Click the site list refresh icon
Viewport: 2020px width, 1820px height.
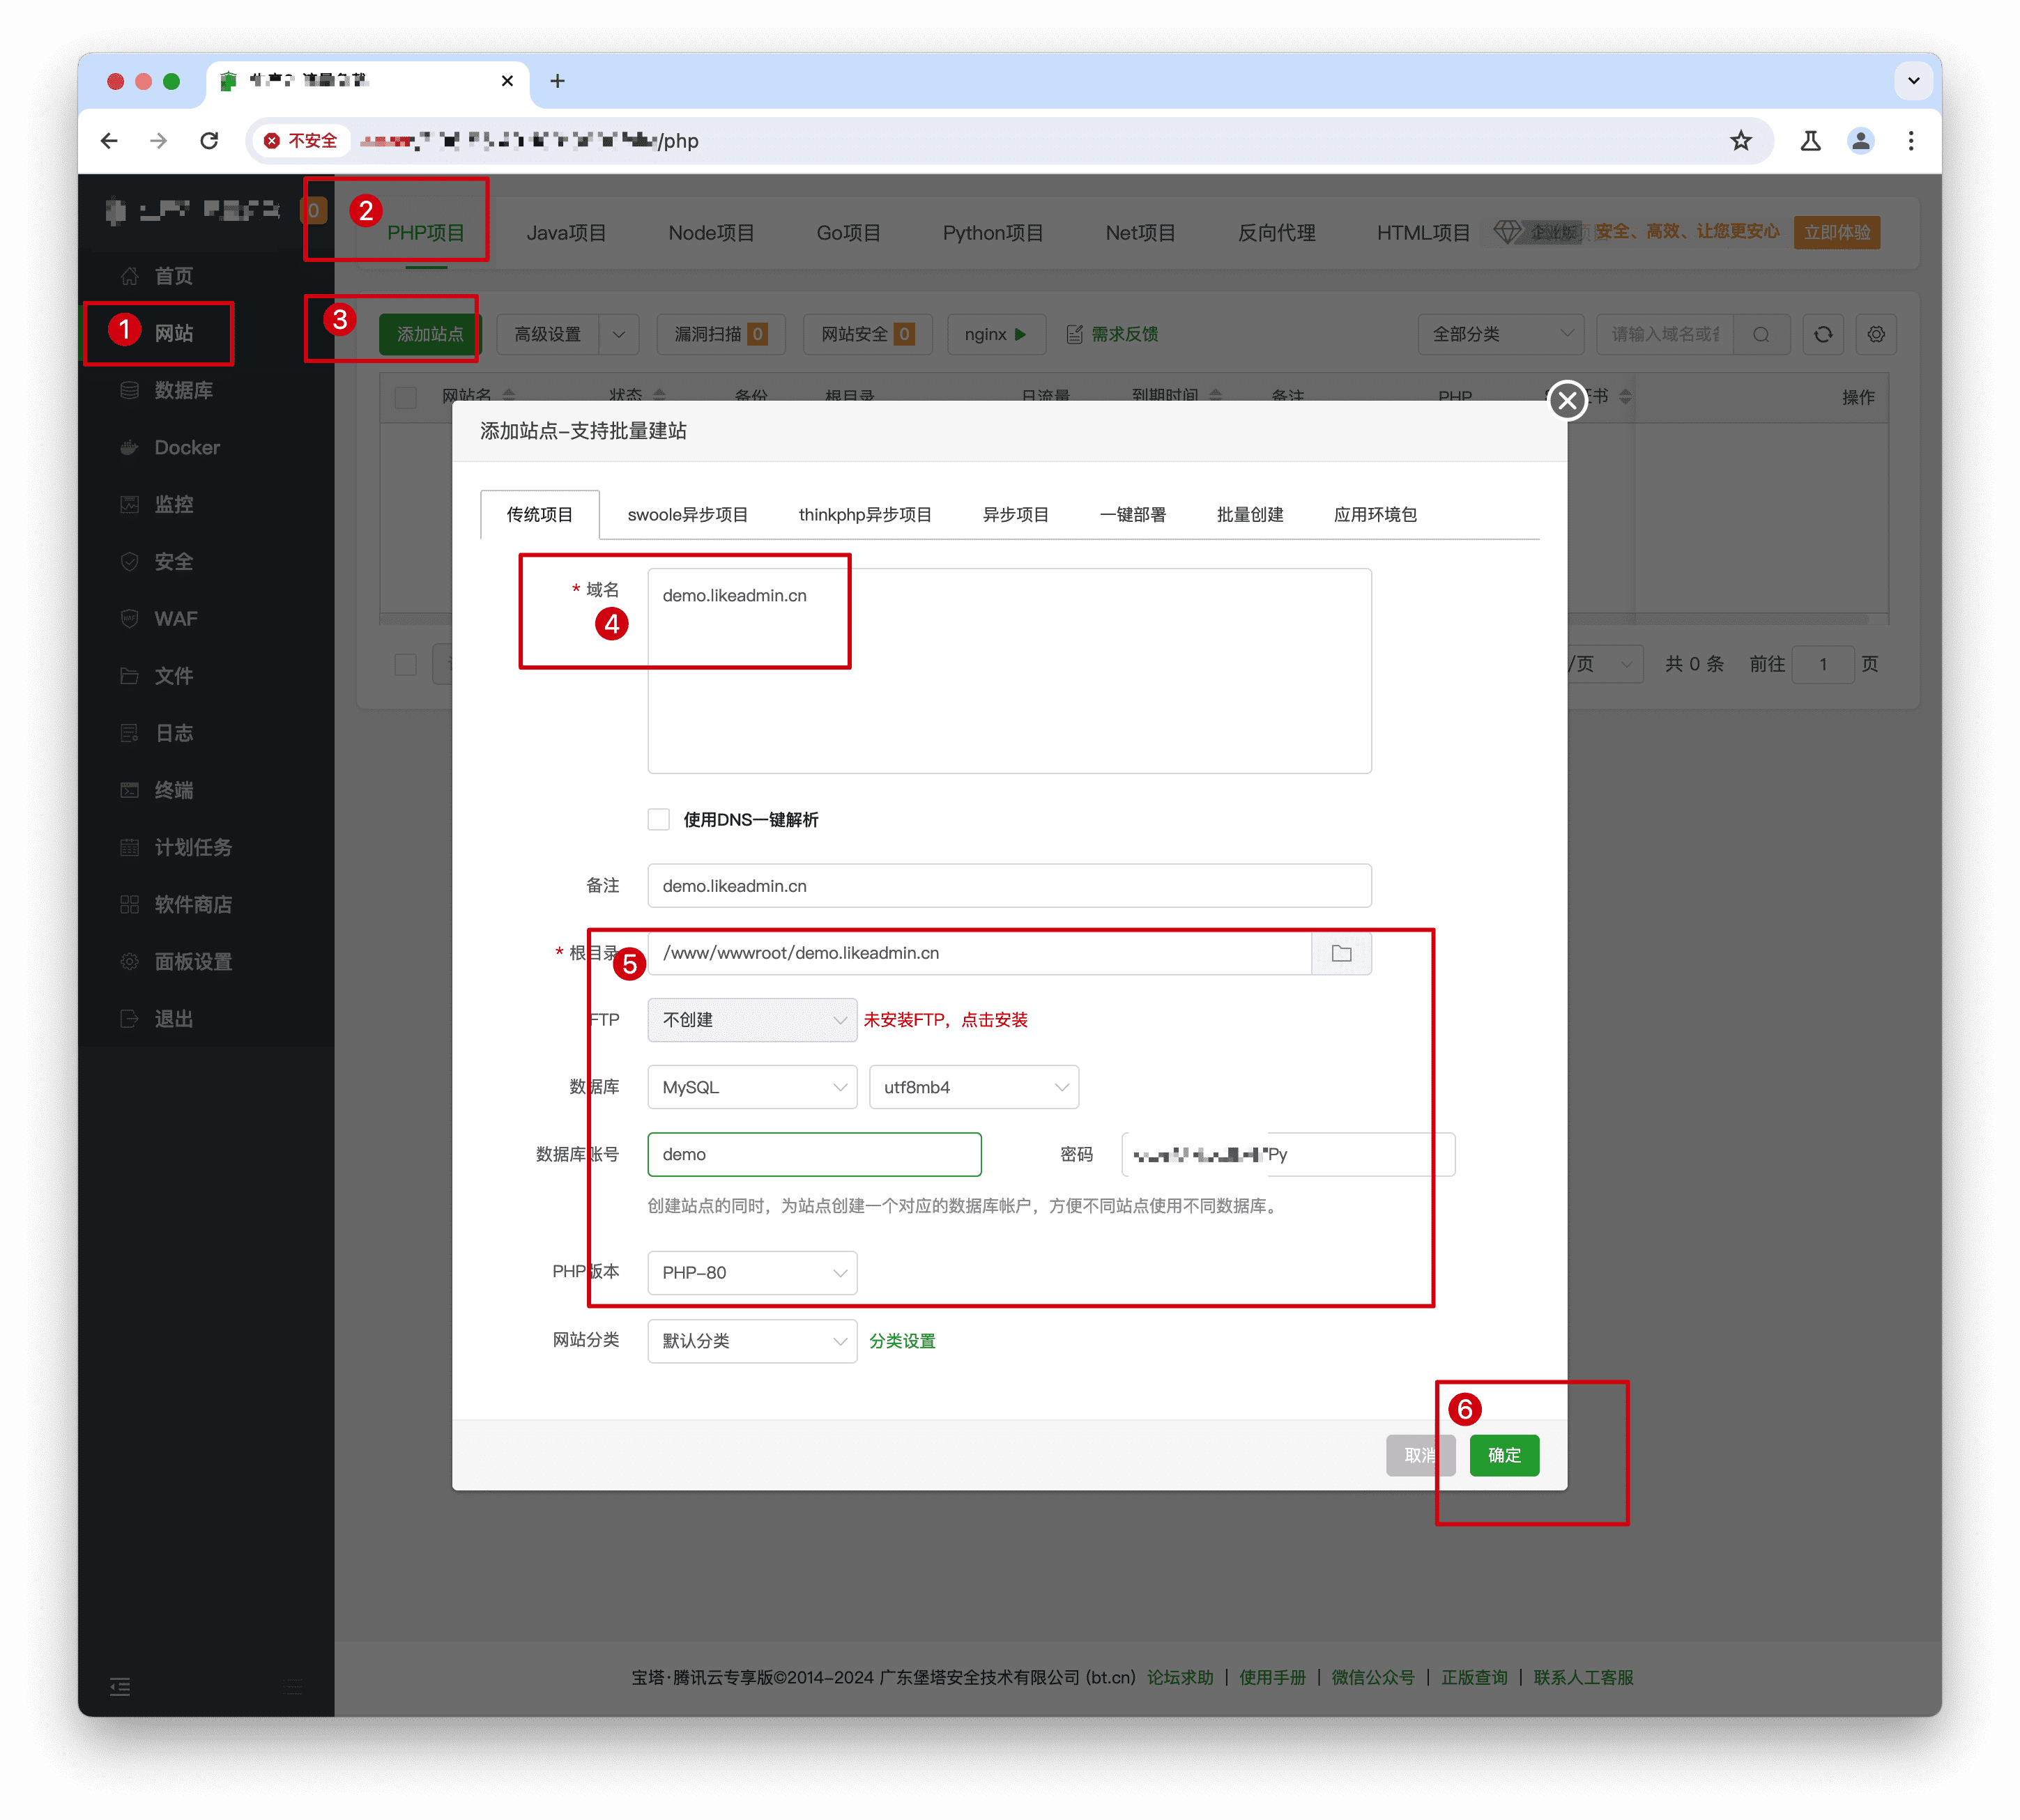point(1823,334)
